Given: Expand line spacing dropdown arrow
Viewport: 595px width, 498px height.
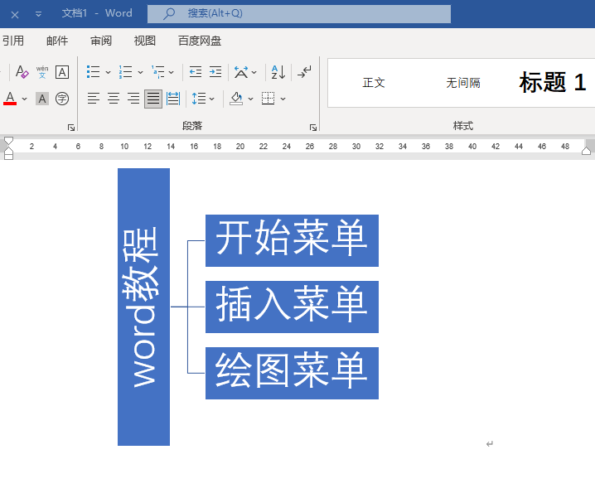Looking at the screenshot, I should click(x=212, y=99).
